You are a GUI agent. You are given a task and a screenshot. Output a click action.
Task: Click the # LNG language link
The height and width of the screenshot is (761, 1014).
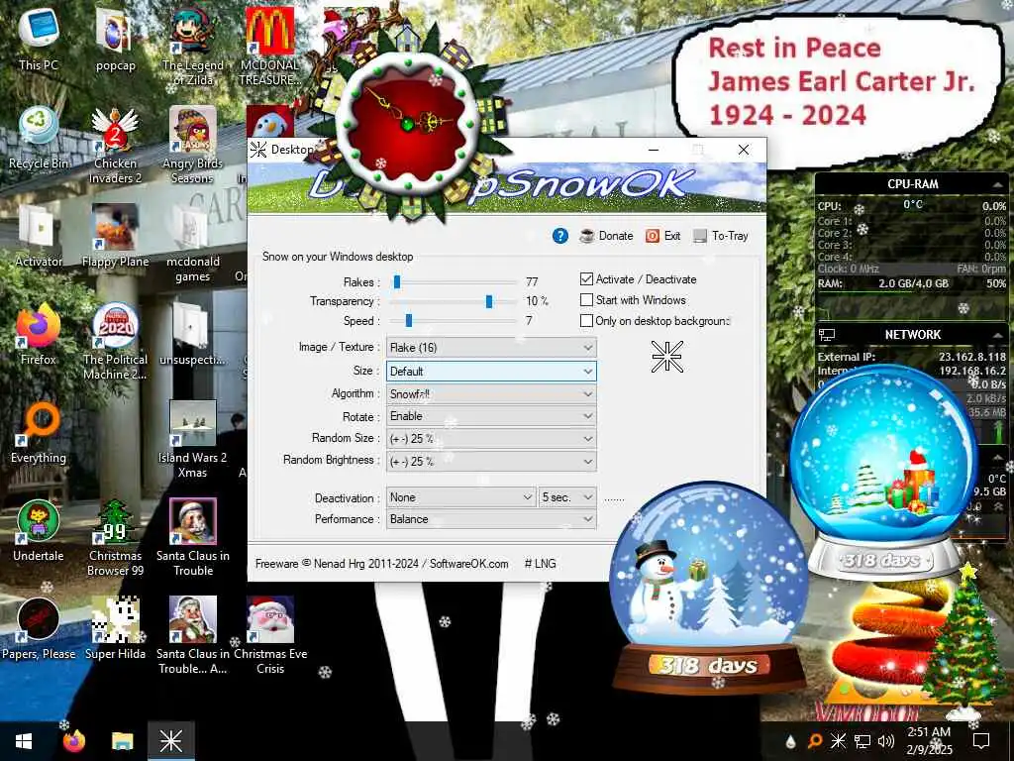point(540,564)
